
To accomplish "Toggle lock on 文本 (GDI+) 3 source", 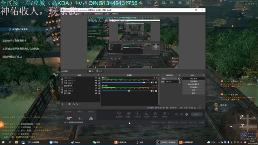I will pos(99,78).
